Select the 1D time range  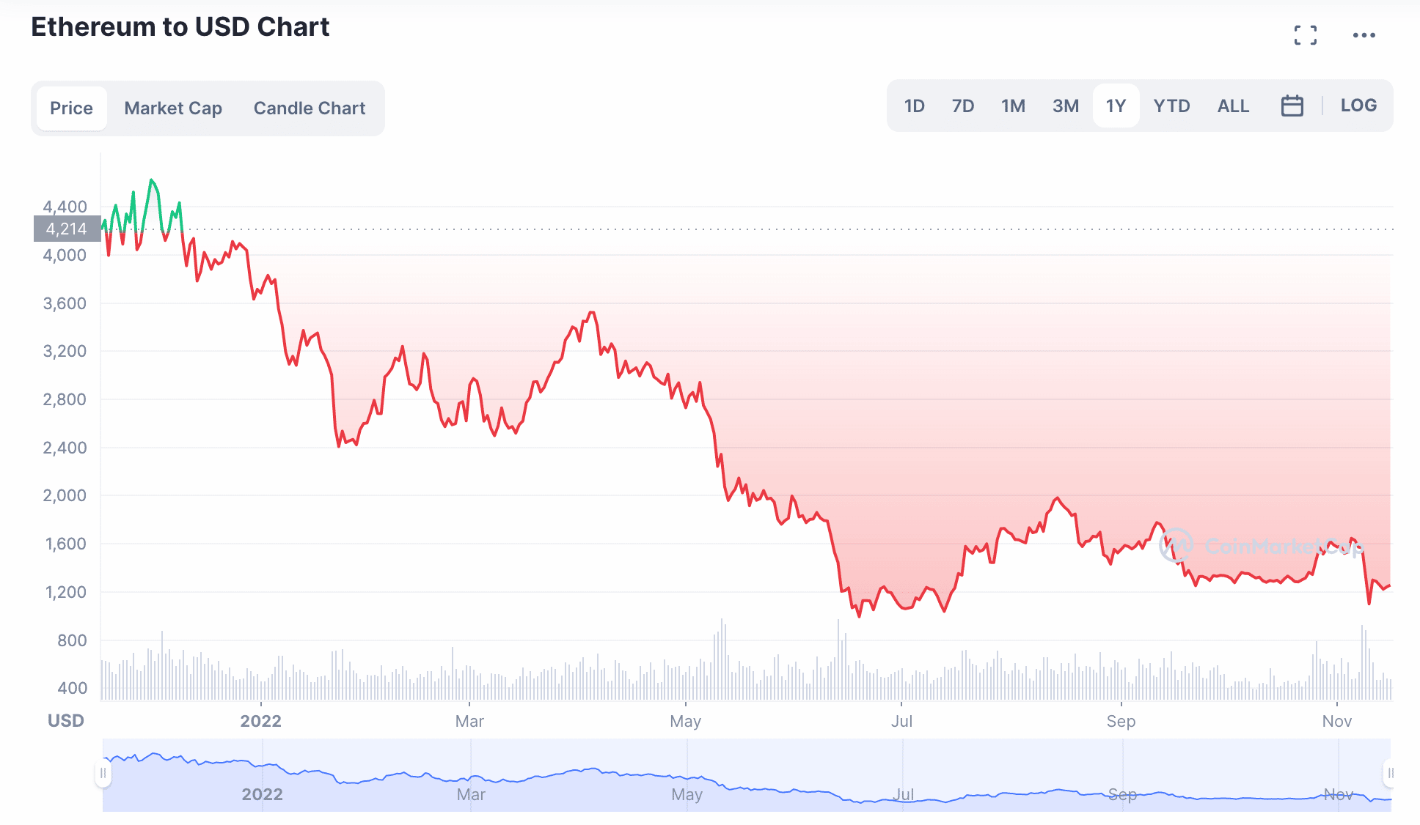point(914,106)
